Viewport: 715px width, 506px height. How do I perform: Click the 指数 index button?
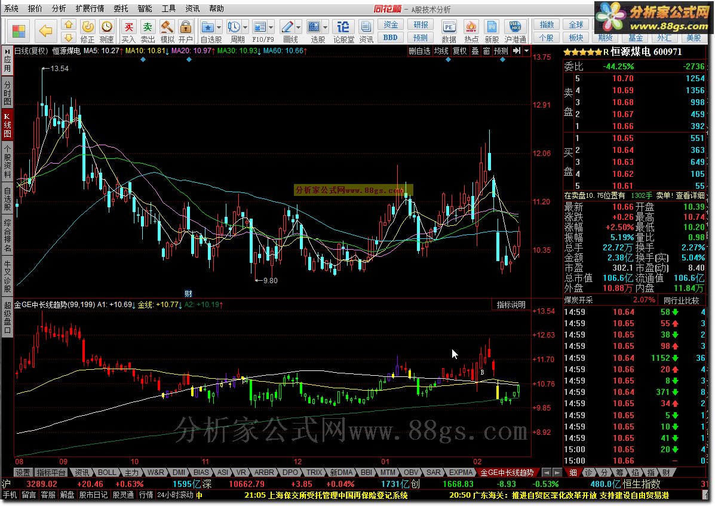547,24
